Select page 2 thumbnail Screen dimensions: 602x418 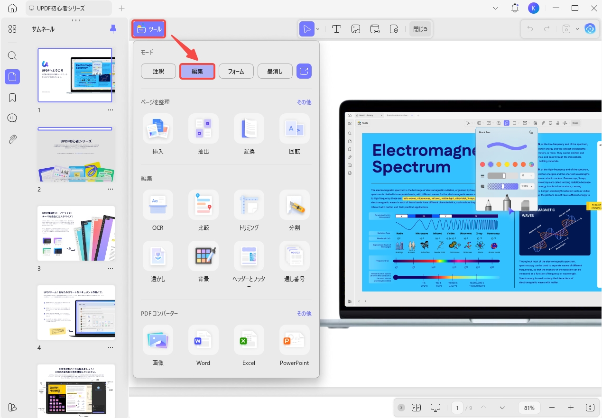coord(76,154)
